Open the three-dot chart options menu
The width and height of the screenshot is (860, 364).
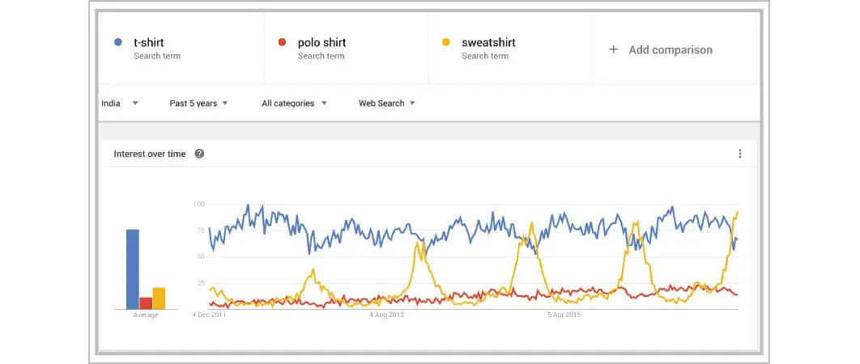739,154
